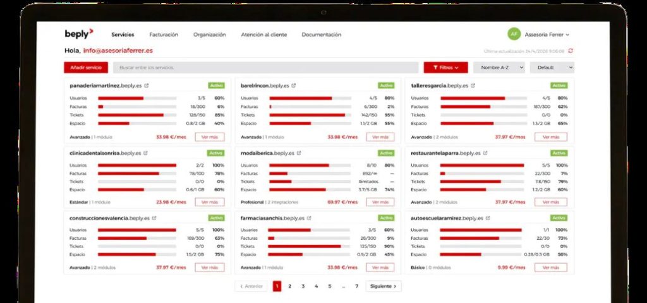Click 'Estándar | 1 módulo' plan label
647x303 pixels.
click(x=90, y=203)
